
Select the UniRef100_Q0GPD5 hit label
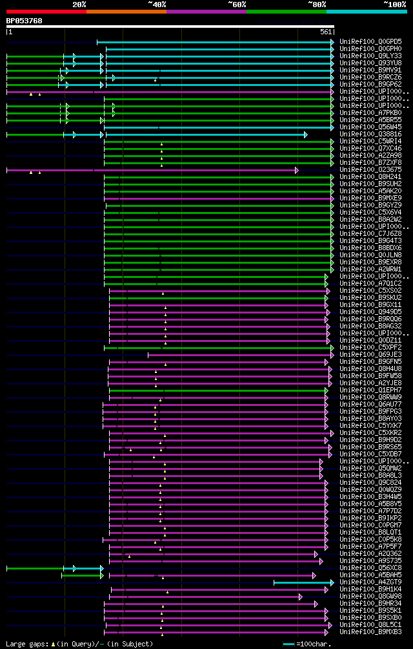370,42
